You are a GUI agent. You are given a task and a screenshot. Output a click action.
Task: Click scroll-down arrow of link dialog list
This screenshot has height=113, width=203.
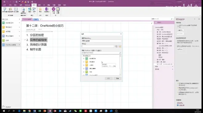120,74
